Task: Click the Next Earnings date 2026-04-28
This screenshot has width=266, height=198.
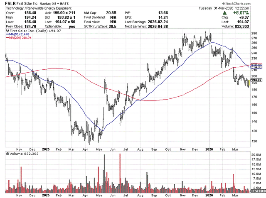Action: pyautogui.click(x=158, y=27)
